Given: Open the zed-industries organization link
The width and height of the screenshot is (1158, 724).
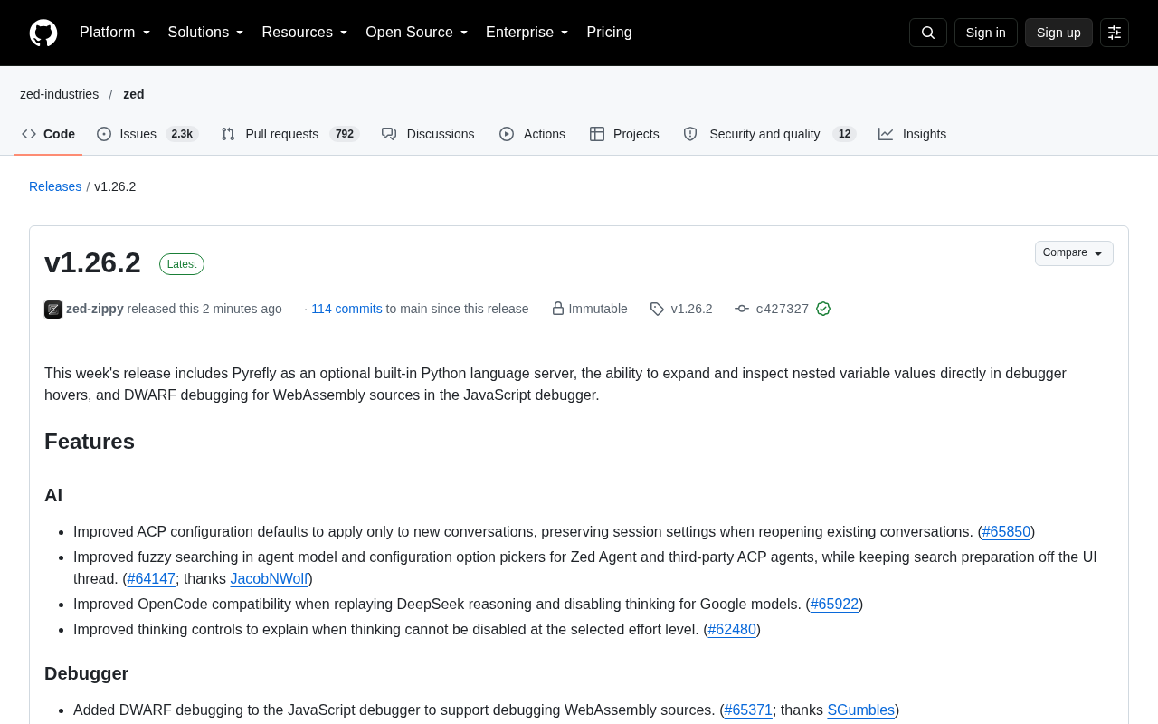Looking at the screenshot, I should (60, 94).
